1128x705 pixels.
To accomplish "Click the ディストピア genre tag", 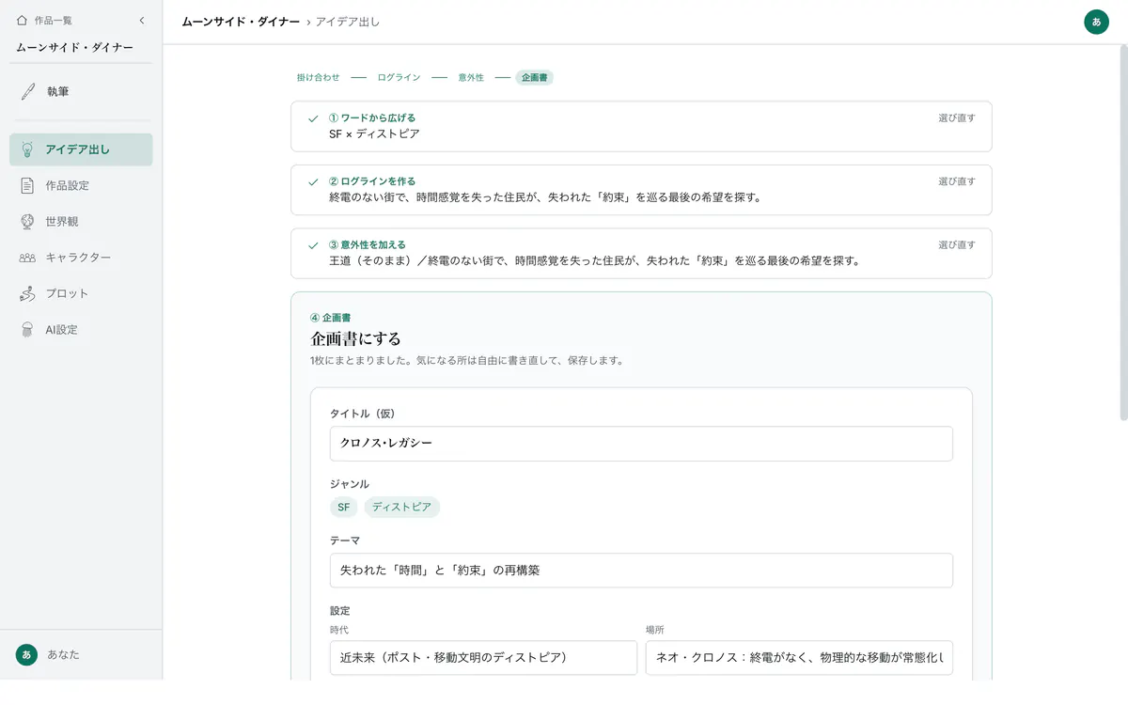I will (x=401, y=507).
